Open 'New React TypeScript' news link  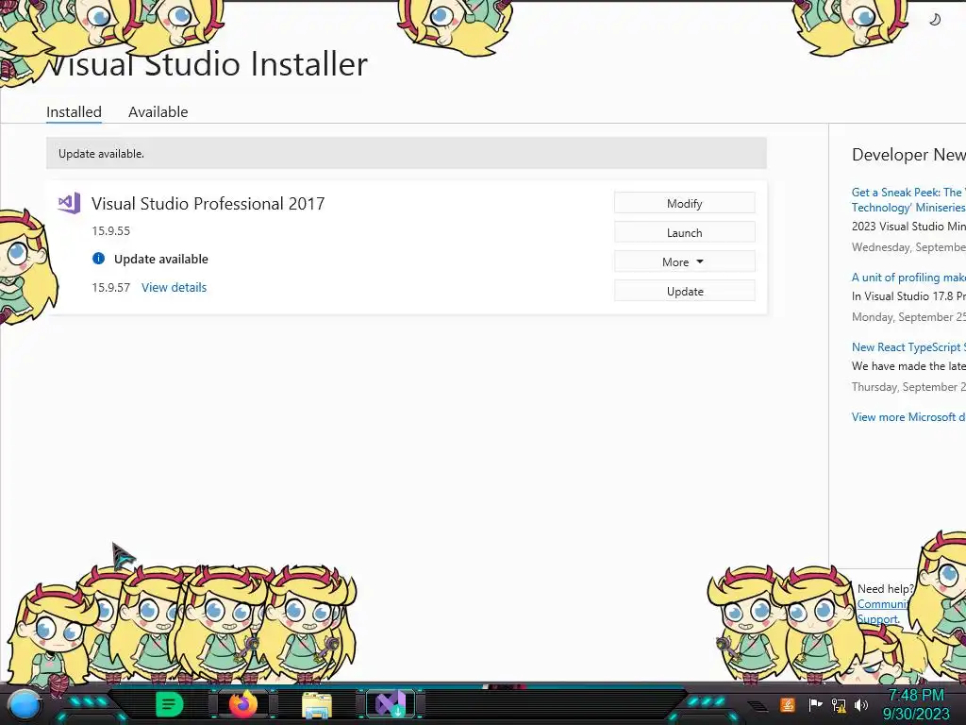point(908,347)
